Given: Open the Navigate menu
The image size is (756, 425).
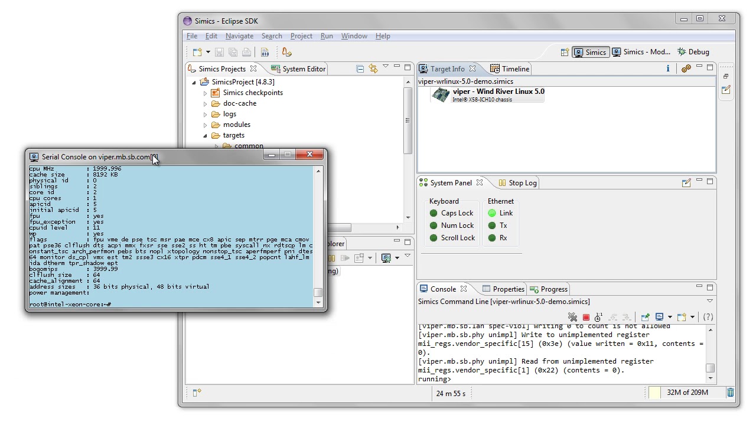Looking at the screenshot, I should 239,36.
